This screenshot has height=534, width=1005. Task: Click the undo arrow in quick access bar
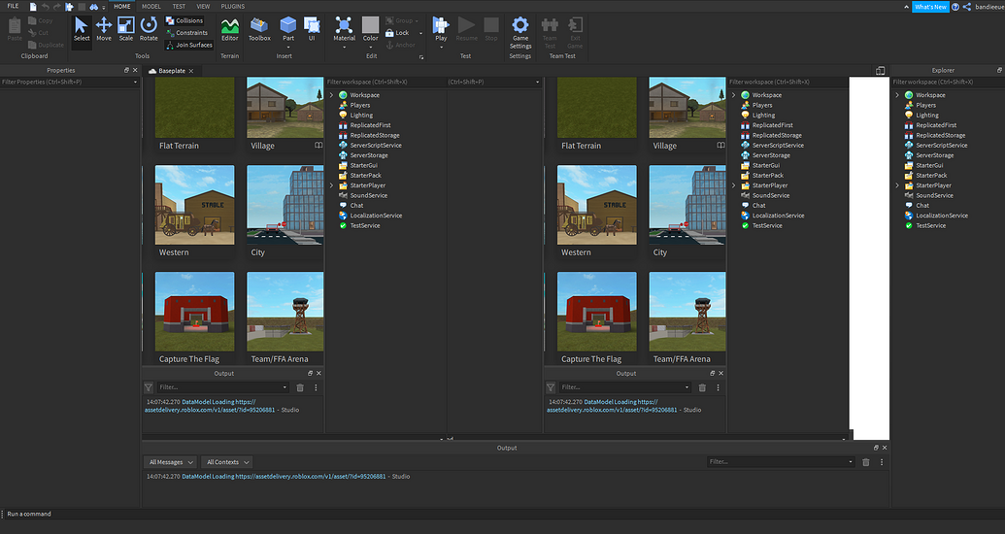tap(45, 7)
